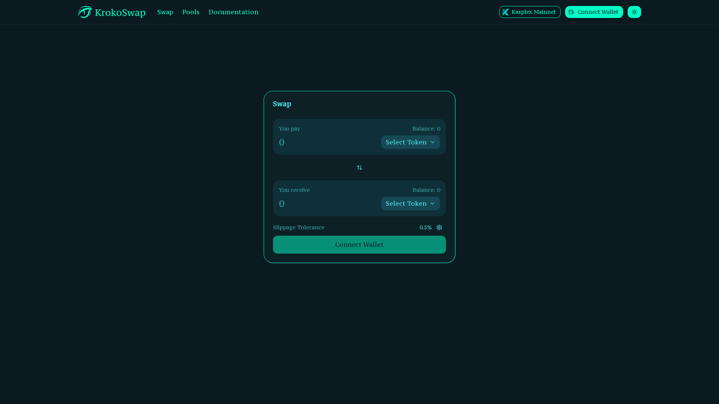The width and height of the screenshot is (719, 404).
Task: Click Balance: 0 in You receive box
Action: (x=426, y=190)
